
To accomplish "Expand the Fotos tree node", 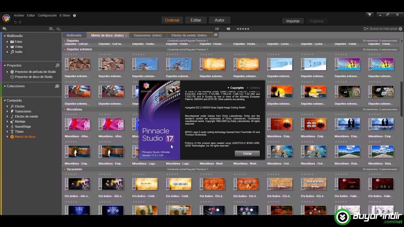I will [x=7, y=42].
